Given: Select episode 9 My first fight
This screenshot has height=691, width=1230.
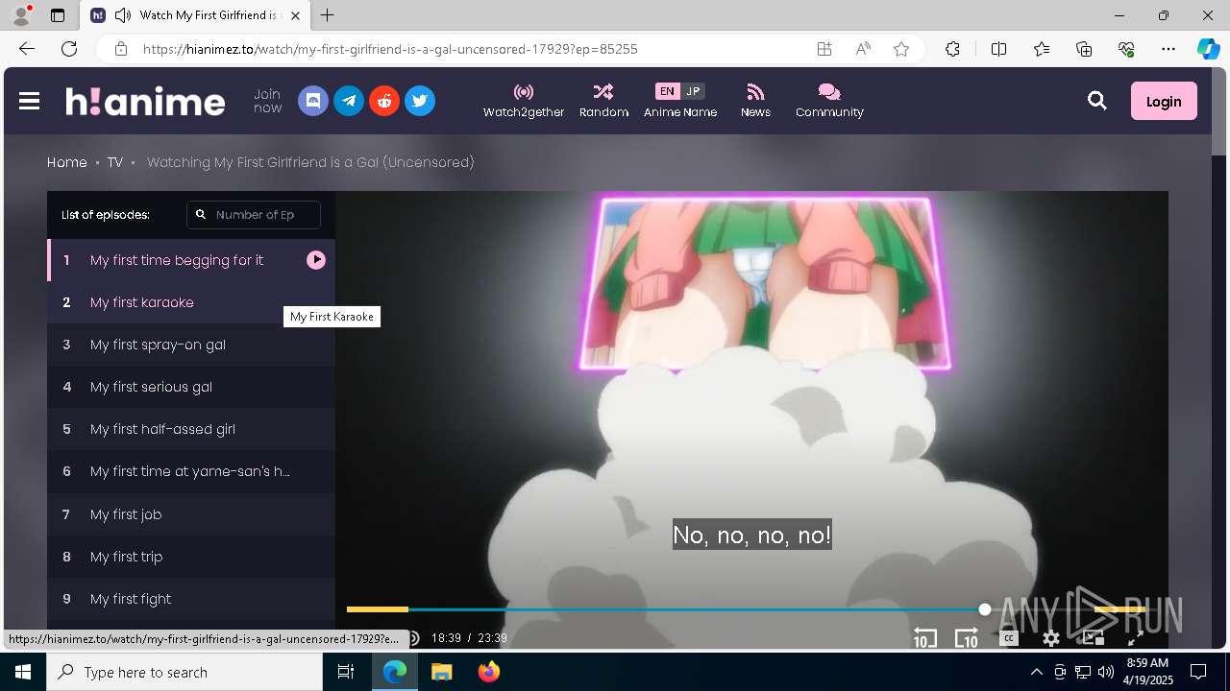Looking at the screenshot, I should pyautogui.click(x=191, y=599).
